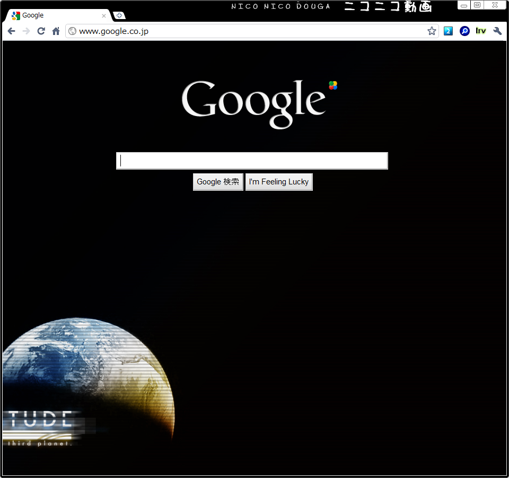Click the forward navigation arrow

[x=27, y=31]
